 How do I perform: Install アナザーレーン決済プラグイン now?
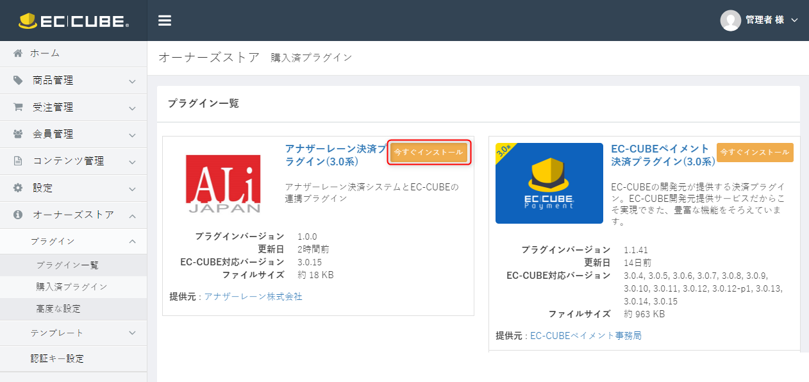point(429,153)
